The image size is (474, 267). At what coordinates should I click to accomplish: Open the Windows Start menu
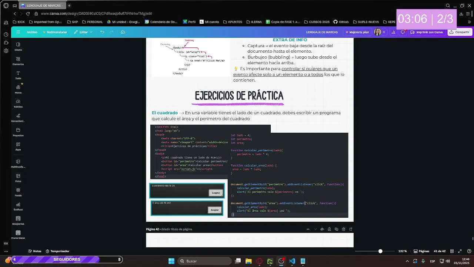point(171,261)
